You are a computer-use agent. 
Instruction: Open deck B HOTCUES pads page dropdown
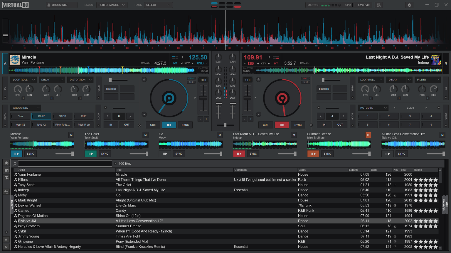click(373, 108)
